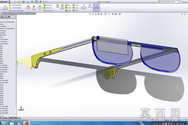Click the Open file icon
188x125 pixels.
[x=19, y=2]
